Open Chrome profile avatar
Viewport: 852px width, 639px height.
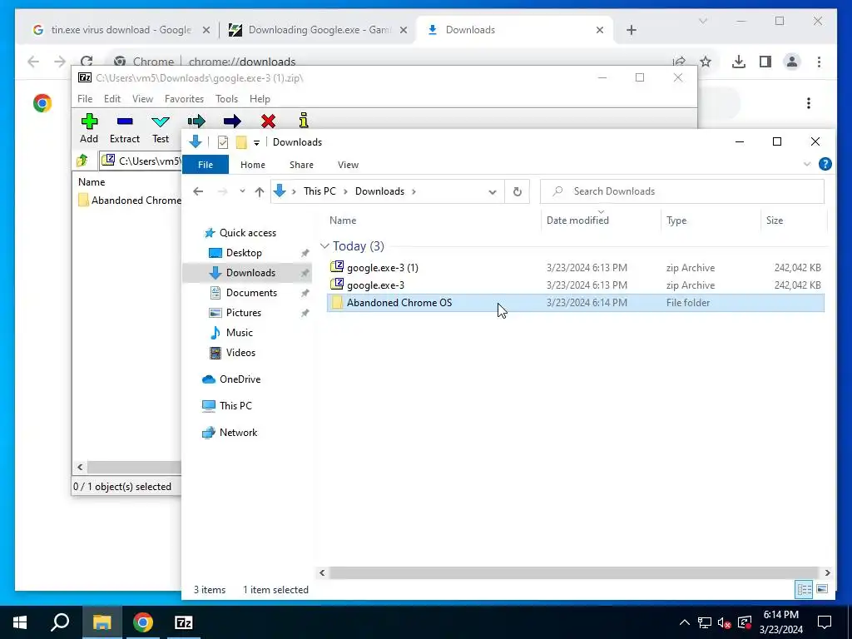pos(792,62)
